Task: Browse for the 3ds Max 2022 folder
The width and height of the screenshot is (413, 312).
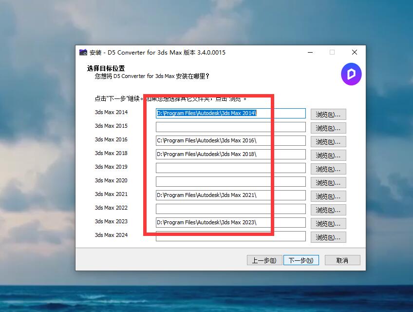Action: point(328,210)
